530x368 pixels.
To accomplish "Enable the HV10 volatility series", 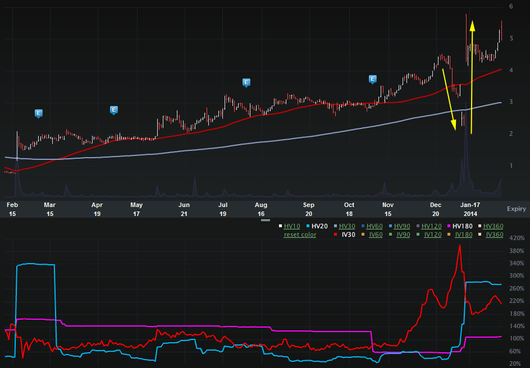I will pos(292,226).
